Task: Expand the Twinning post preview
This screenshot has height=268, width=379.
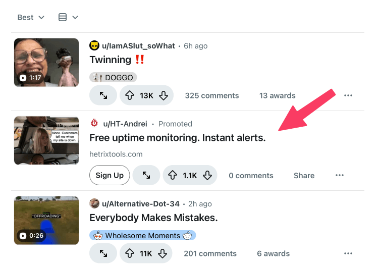Action: pos(103,95)
